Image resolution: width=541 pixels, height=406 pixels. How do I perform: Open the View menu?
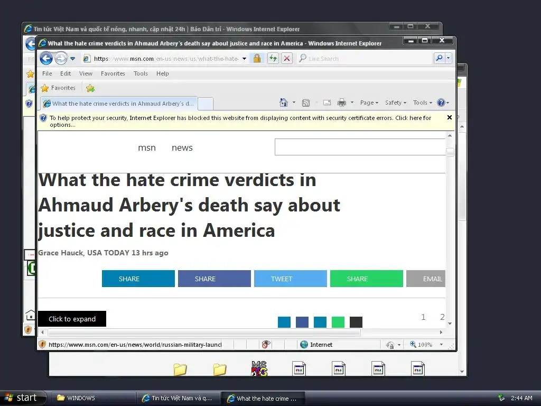click(86, 73)
